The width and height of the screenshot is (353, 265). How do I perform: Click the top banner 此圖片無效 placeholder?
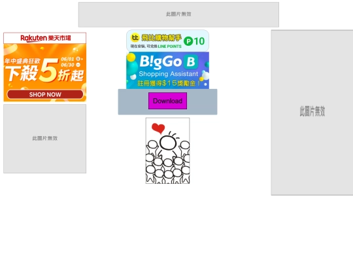pos(178,14)
